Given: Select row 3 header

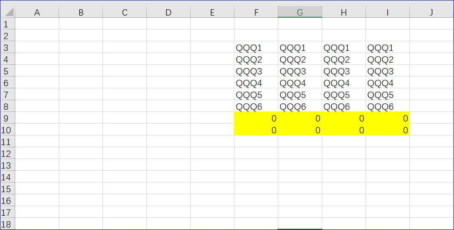Looking at the screenshot, I should pyautogui.click(x=8, y=47).
